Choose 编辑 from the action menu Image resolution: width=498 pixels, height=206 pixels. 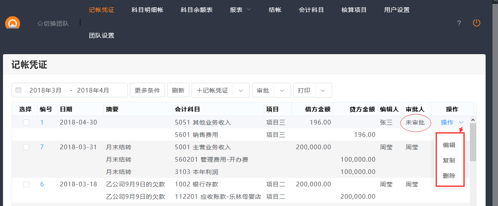click(449, 145)
